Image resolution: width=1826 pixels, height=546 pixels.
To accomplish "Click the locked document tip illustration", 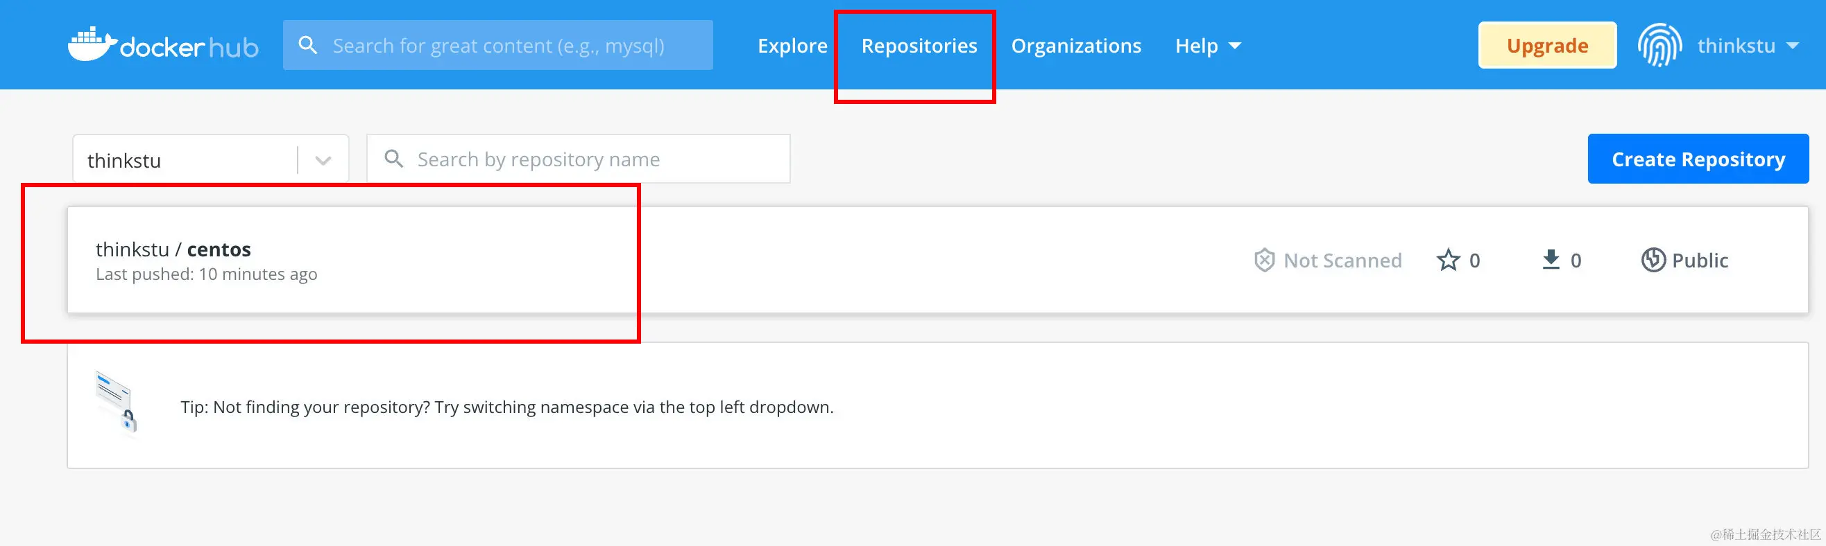I will coord(117,402).
